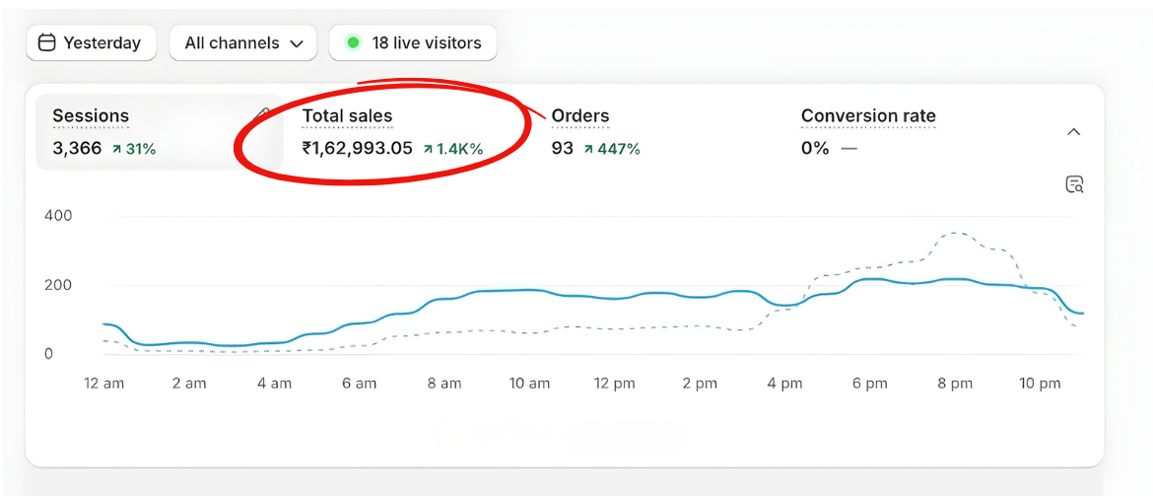The image size is (1153, 496).
Task: Open the view report icon above chart
Action: coord(1074,184)
